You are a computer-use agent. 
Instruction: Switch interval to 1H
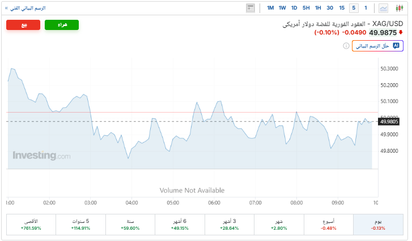click(318, 8)
